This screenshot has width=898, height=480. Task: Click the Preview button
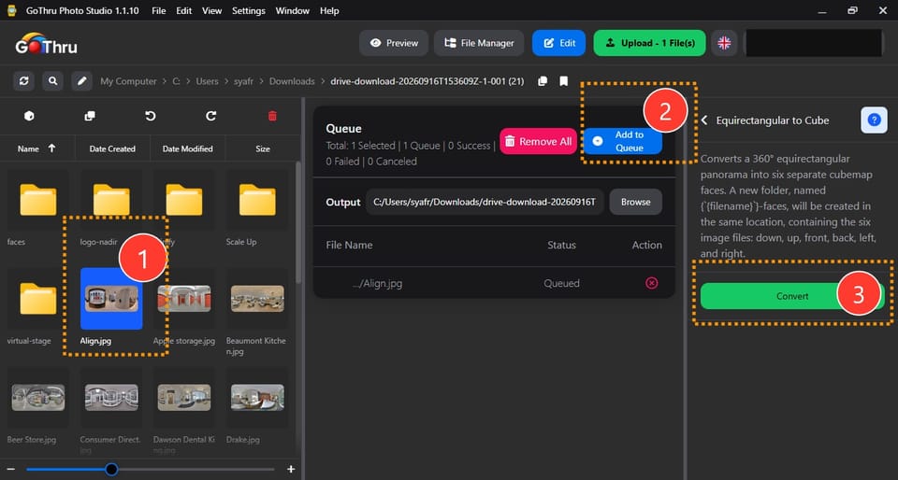tap(394, 43)
